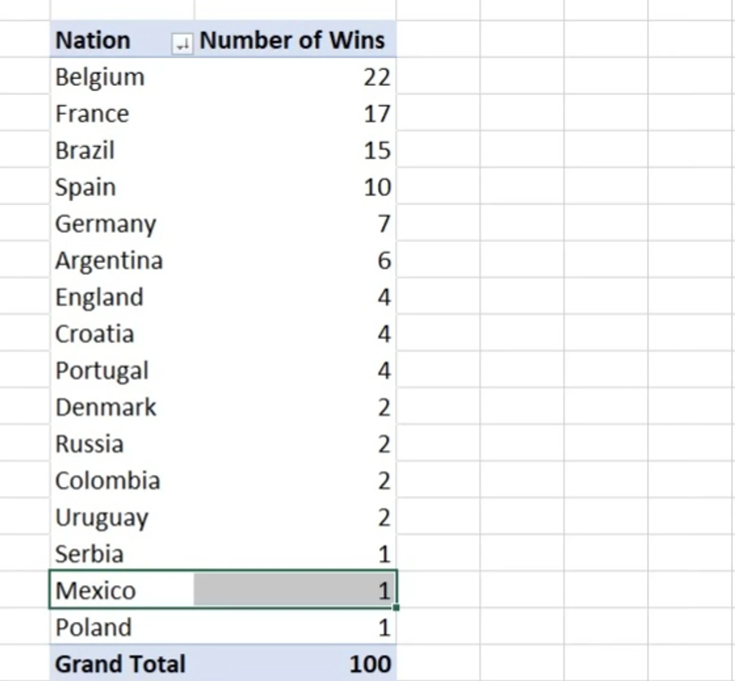Click the Spain cell
735x681 pixels.
pyautogui.click(x=122, y=187)
